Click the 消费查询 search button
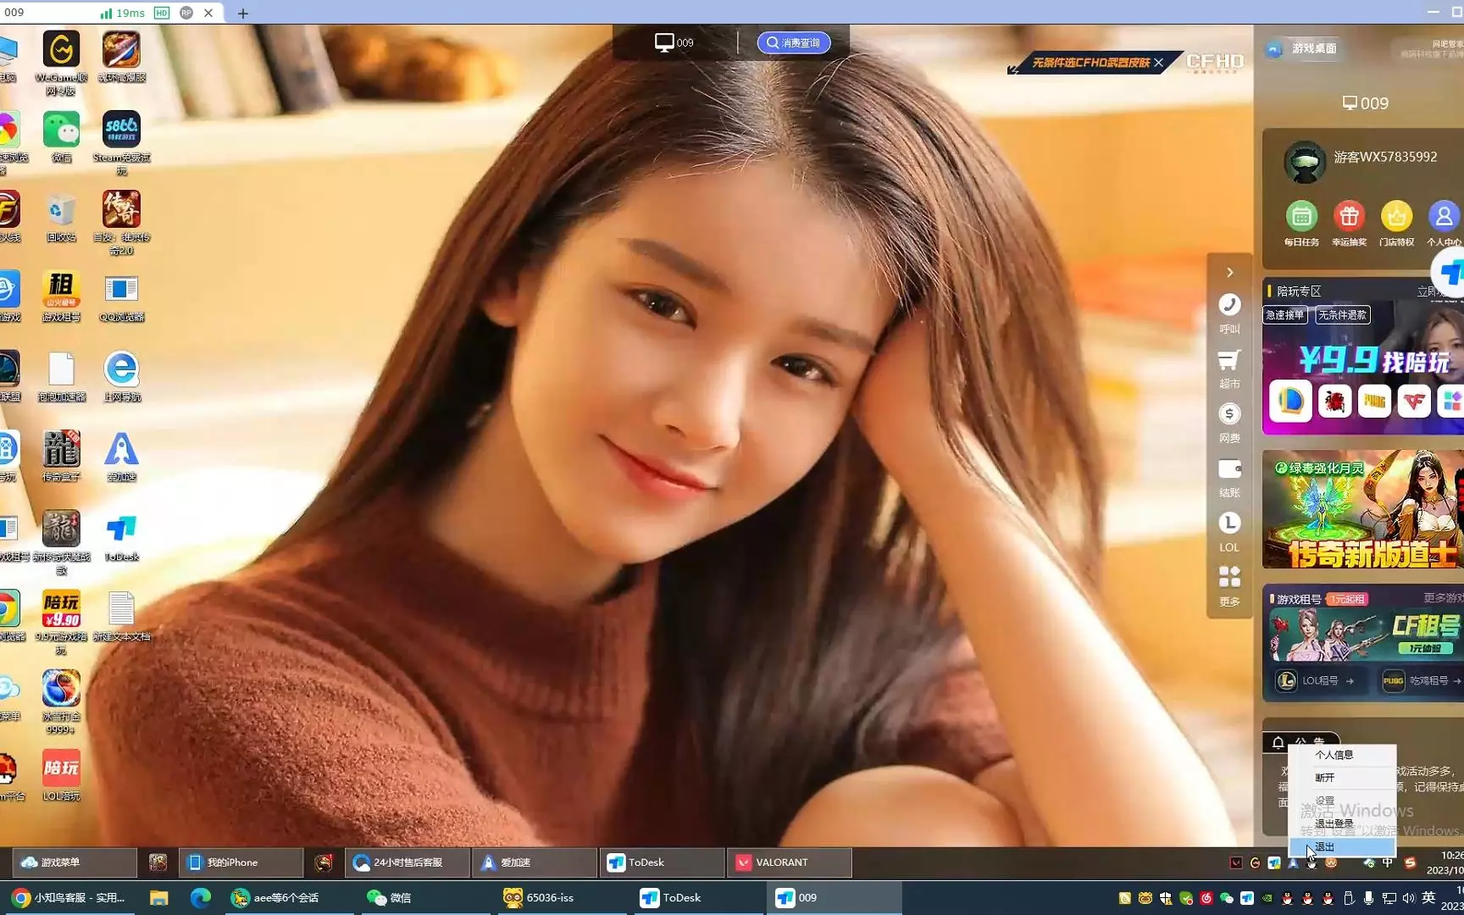1464x915 pixels. (794, 42)
